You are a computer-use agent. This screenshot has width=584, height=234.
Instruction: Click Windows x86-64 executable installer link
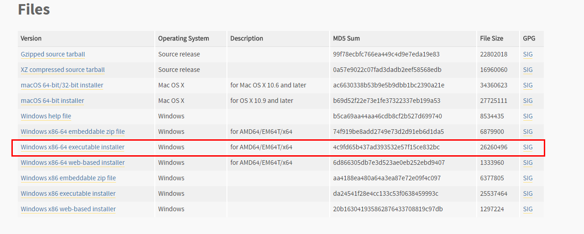tap(73, 147)
